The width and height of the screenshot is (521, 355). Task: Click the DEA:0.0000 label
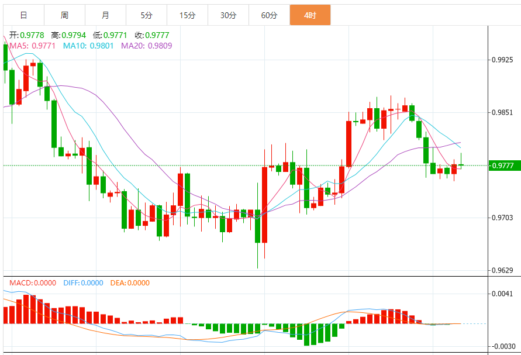pyautogui.click(x=130, y=283)
